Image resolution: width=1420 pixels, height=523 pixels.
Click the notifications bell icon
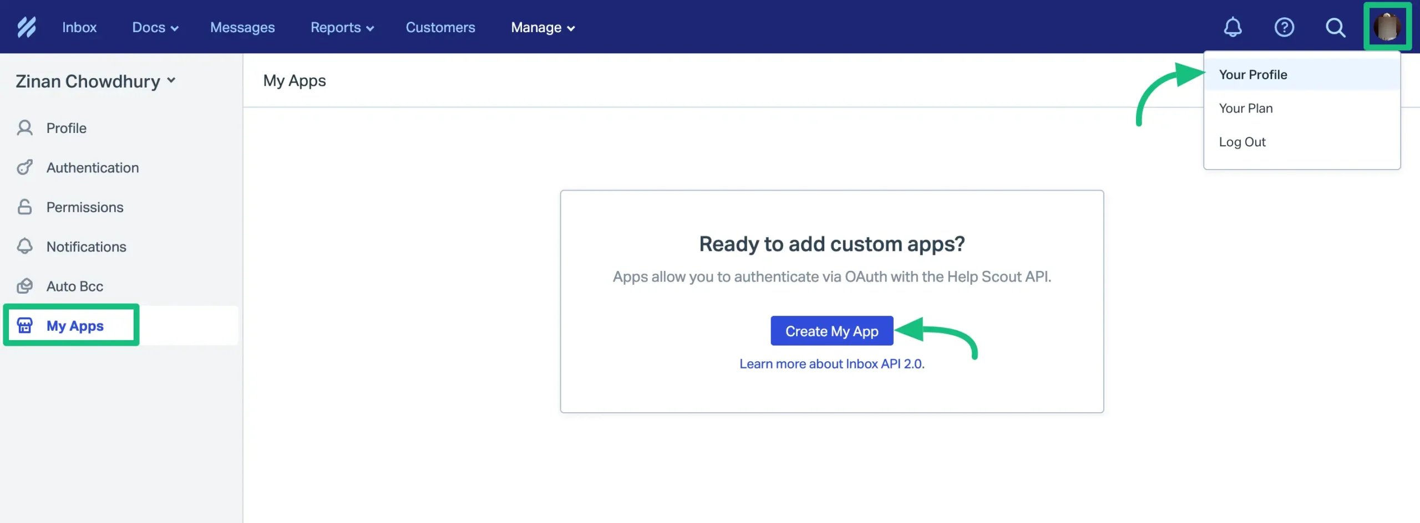click(1232, 27)
